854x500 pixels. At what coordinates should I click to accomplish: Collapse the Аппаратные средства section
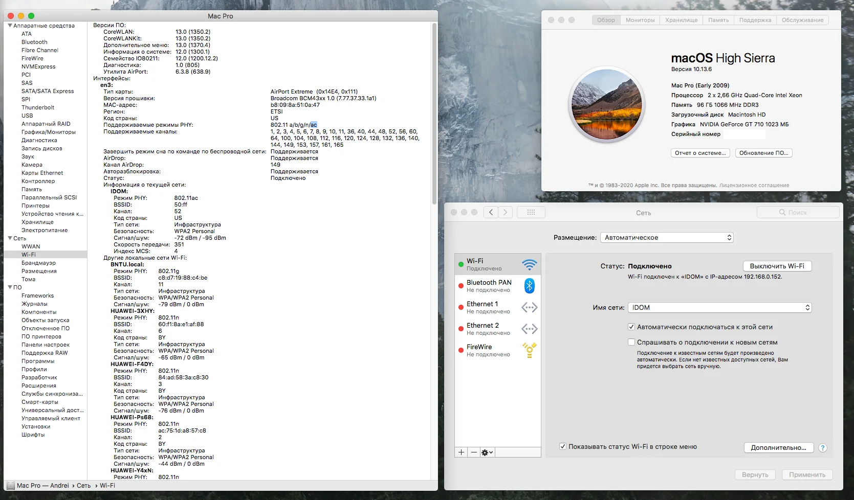coord(10,26)
